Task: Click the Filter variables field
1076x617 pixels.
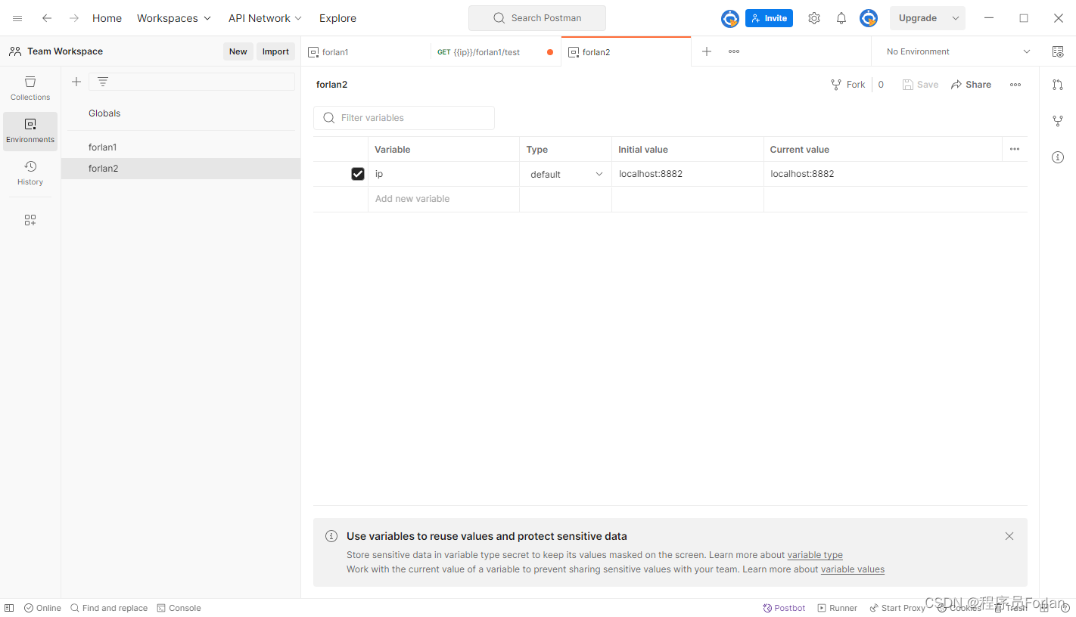Action: pyautogui.click(x=404, y=118)
